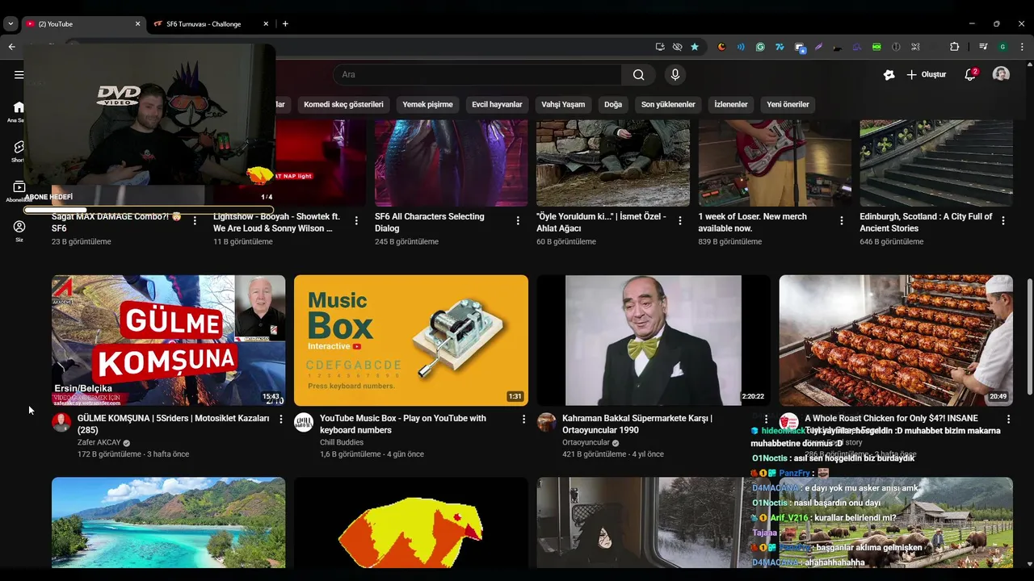Click the crossed-out eye icon in address bar
Screen dimensions: 1034x581
(x=677, y=47)
